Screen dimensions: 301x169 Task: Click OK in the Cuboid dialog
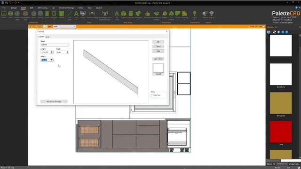[158, 42]
